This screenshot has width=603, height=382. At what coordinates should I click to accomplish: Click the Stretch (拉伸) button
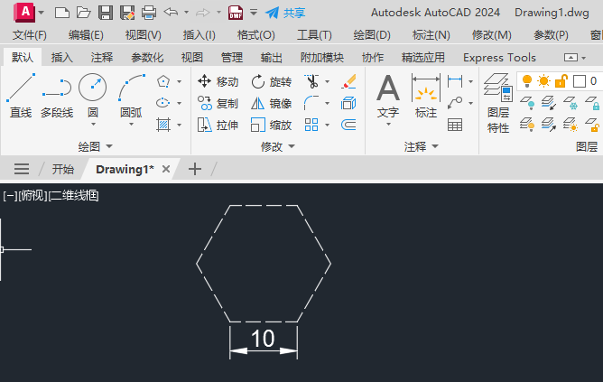[x=218, y=125]
